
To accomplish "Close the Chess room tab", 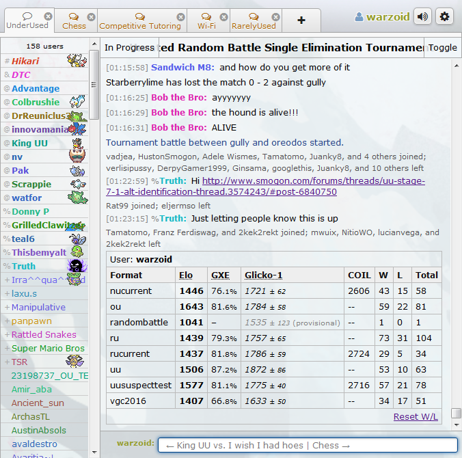I will 91,16.
